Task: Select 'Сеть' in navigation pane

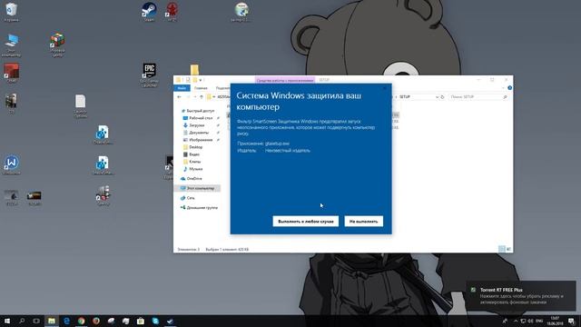Action: point(188,198)
